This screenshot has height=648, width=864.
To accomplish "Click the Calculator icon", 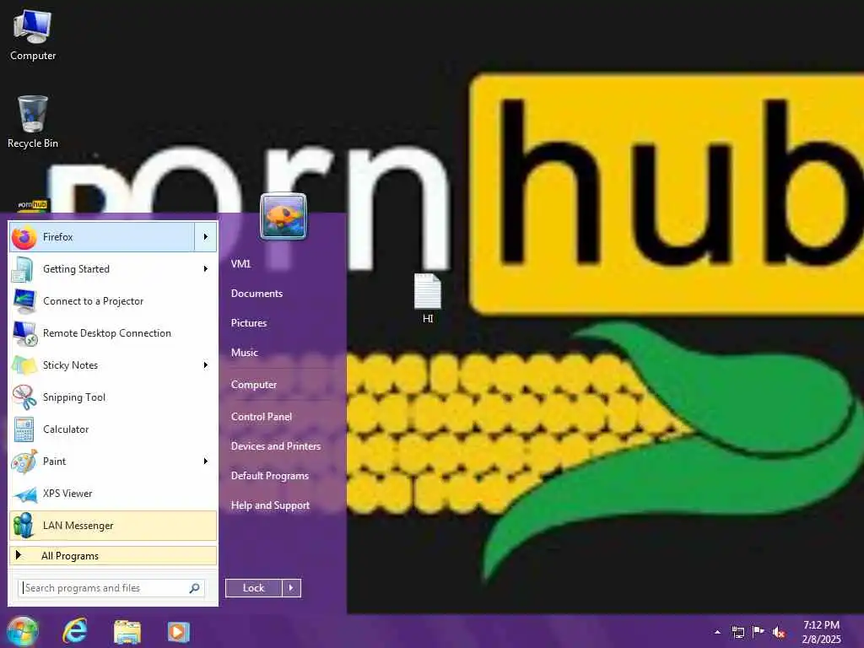I will click(x=24, y=429).
